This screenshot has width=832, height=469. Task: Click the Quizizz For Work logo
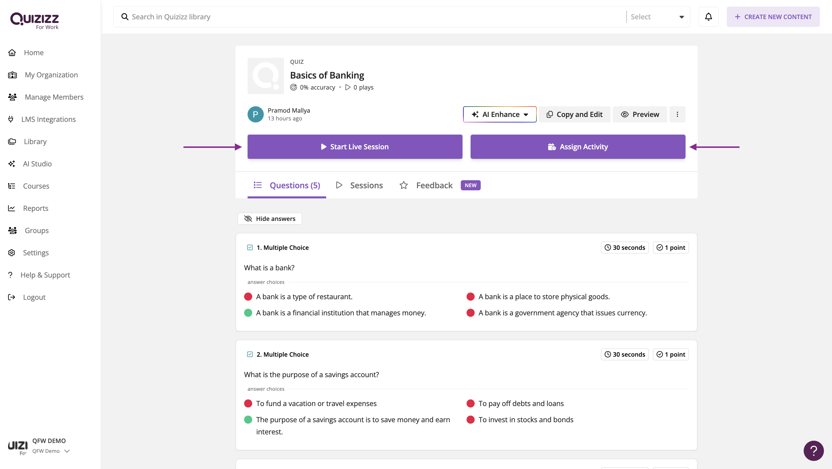click(x=35, y=21)
